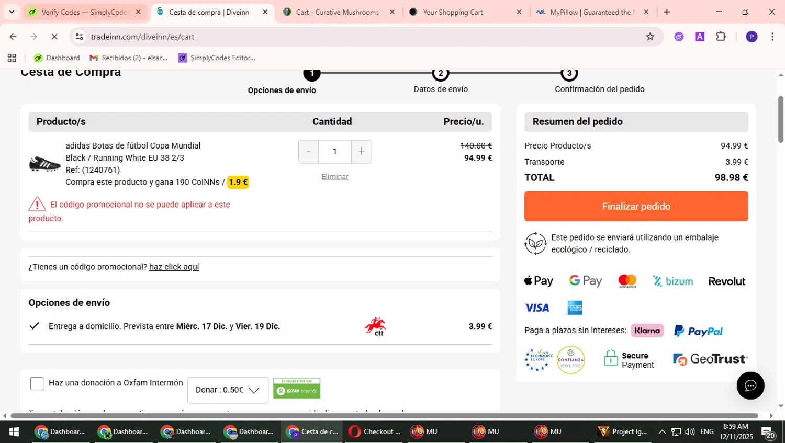Select the home delivery option checkmark
The image size is (785, 443).
[x=35, y=326]
